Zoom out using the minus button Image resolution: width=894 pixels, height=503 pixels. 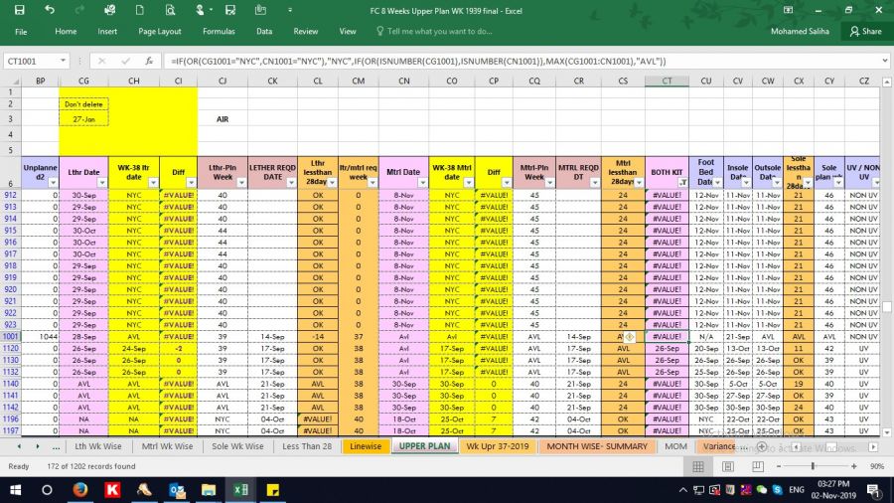coord(779,466)
